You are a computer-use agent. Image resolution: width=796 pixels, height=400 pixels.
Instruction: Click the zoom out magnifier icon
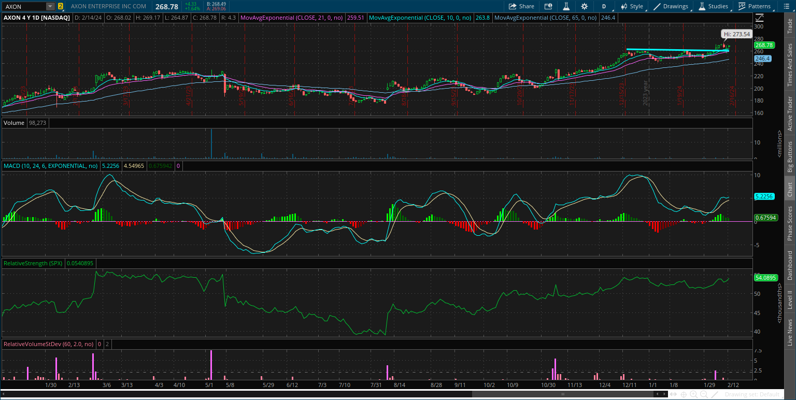pos(703,394)
